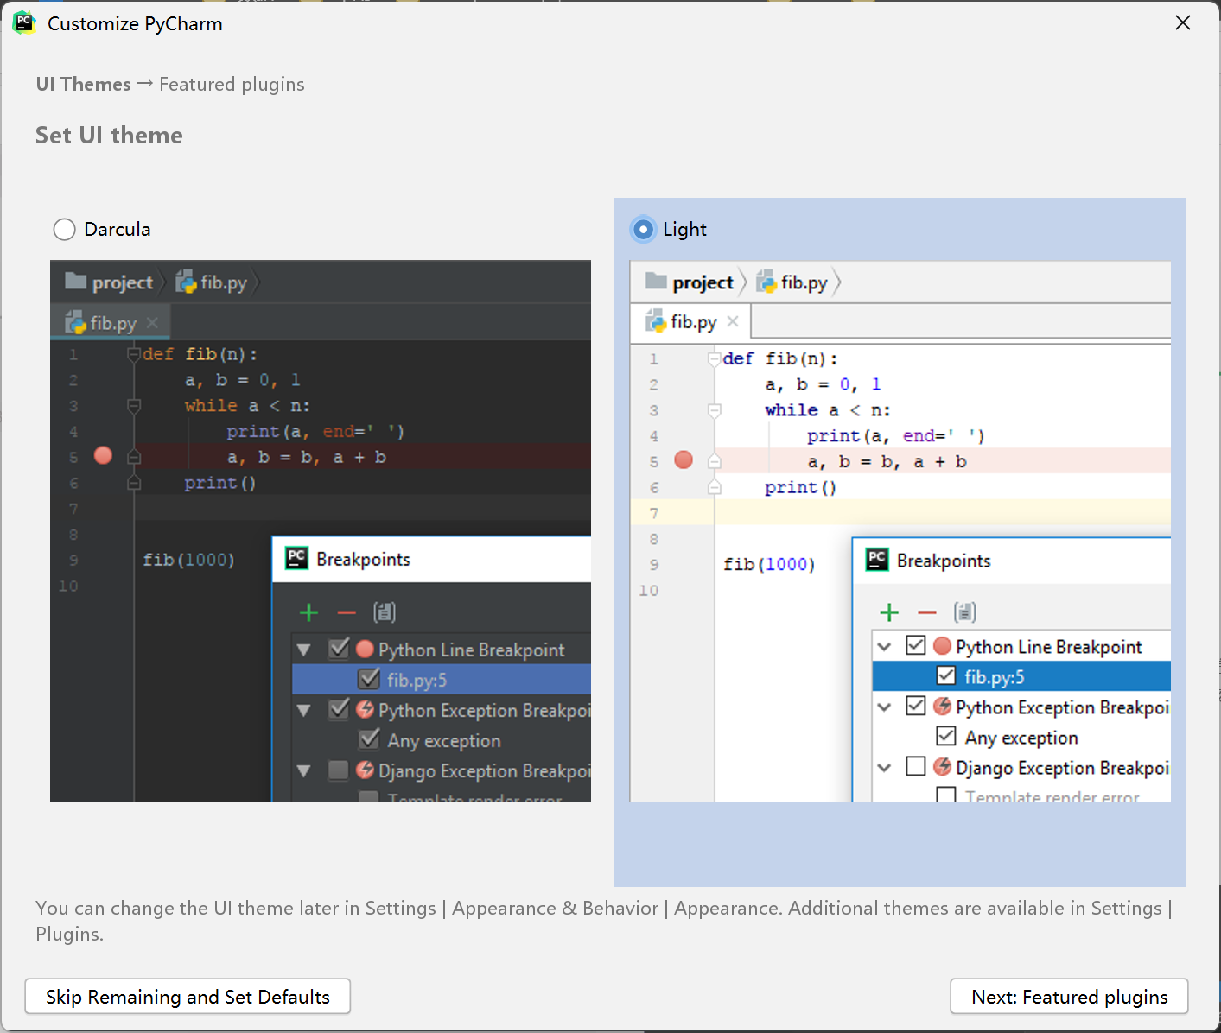Click the PyCharm logo in title bar

23,23
